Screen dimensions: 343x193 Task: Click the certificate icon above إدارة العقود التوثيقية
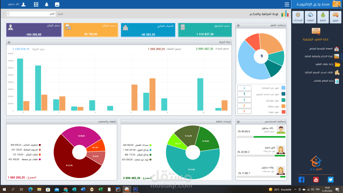316,31
